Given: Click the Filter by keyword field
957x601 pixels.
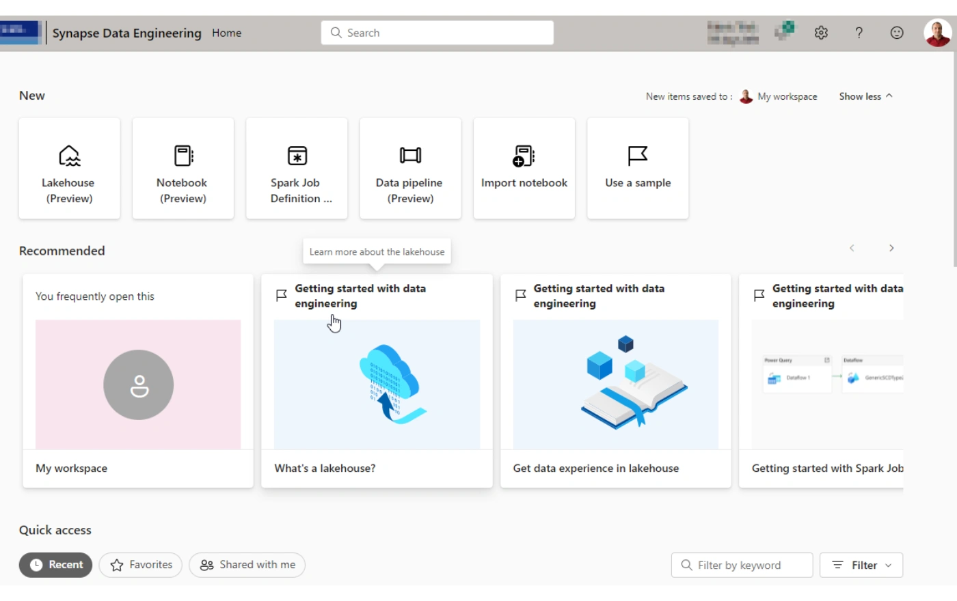Looking at the screenshot, I should coord(742,565).
